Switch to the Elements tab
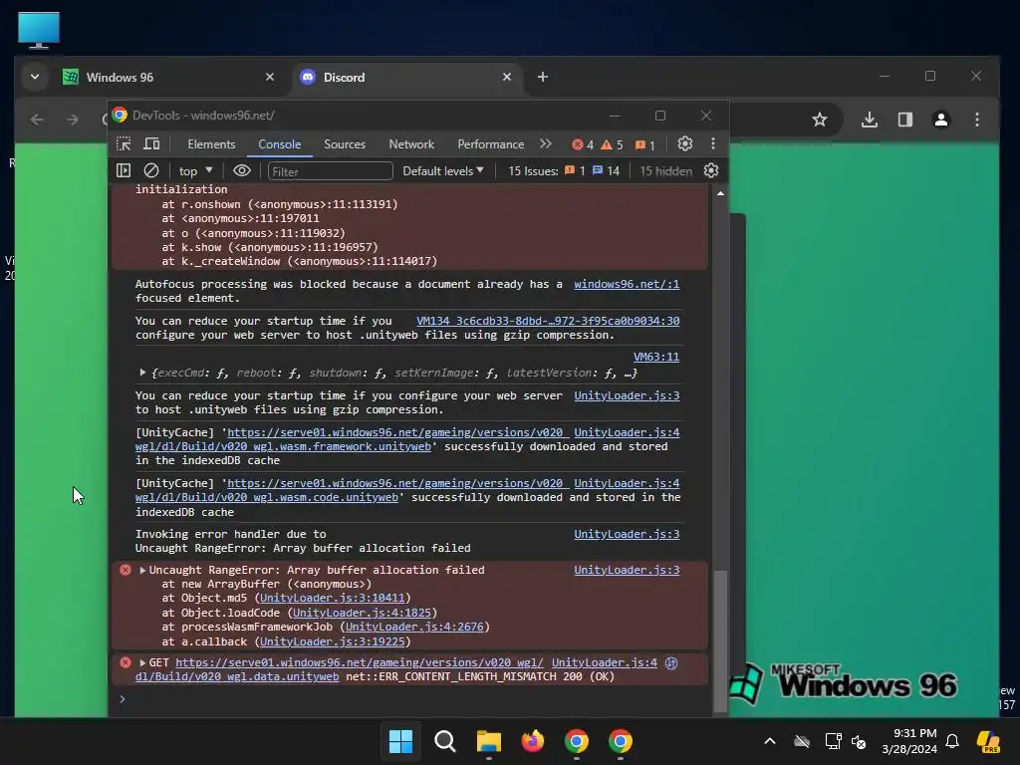1020x765 pixels. point(211,144)
